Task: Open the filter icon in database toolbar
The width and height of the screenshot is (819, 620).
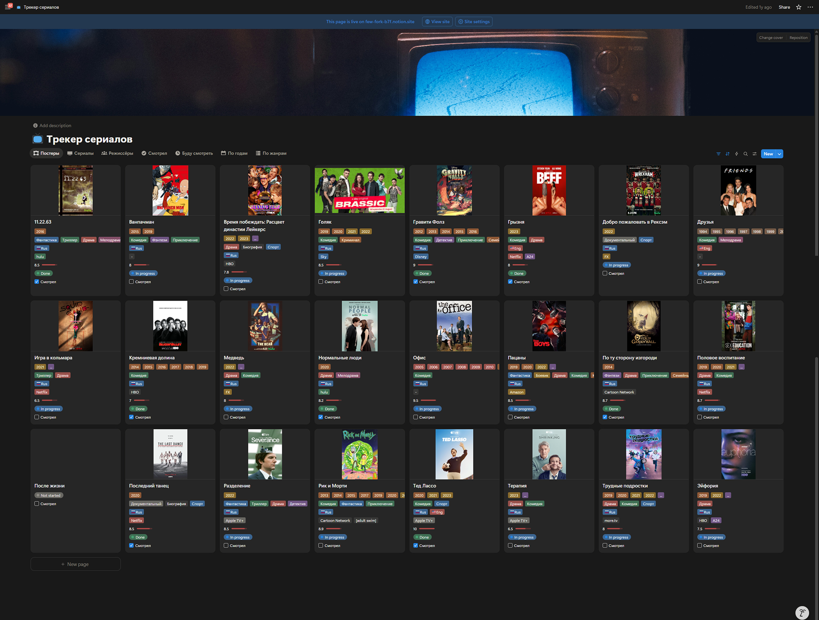Action: point(718,154)
